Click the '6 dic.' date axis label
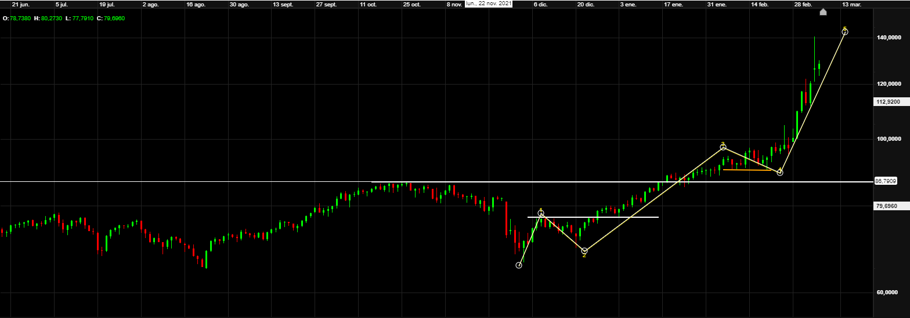 540,4
